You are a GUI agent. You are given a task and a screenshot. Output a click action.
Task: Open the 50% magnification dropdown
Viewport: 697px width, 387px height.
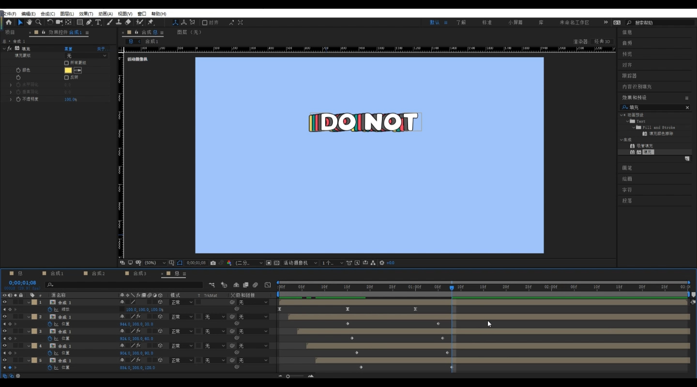coord(155,263)
